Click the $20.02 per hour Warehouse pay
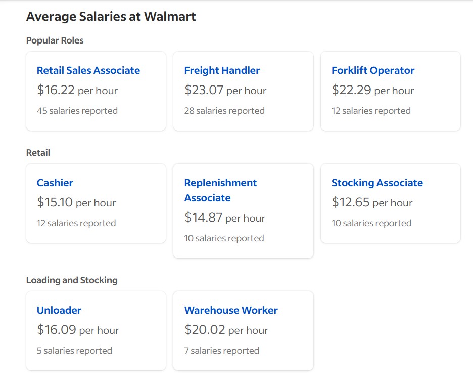473x386 pixels. (x=226, y=330)
